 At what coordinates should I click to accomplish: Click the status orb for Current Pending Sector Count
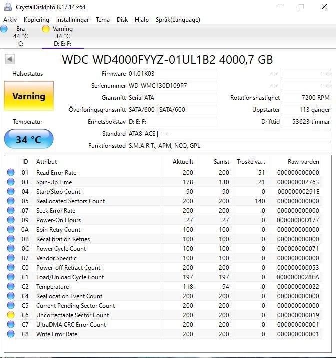[11, 305]
